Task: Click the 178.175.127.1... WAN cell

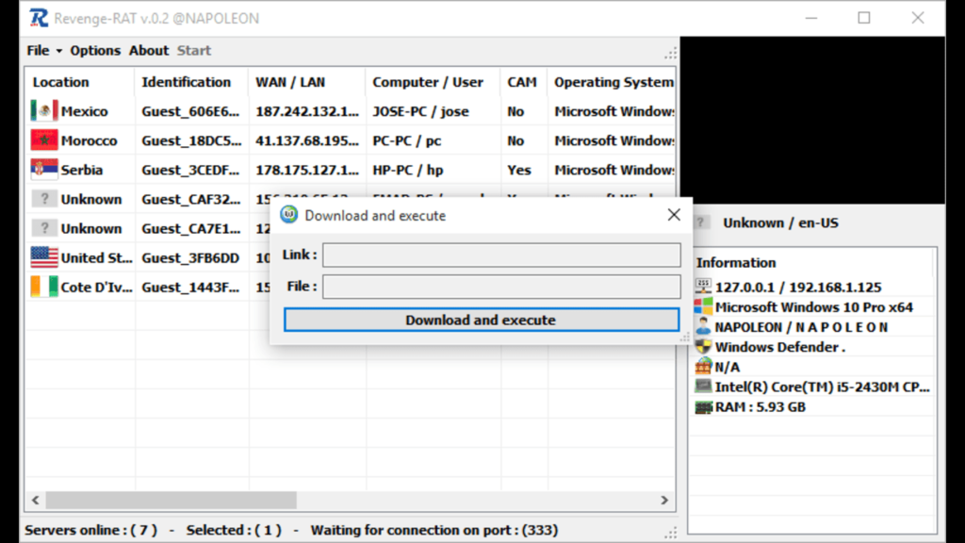Action: [307, 170]
